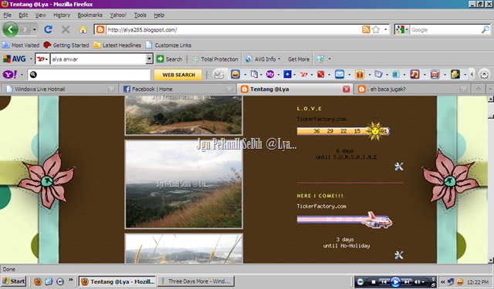The width and height of the screenshot is (494, 289).
Task: Open Most Visited bookmarks
Action: coord(21,45)
